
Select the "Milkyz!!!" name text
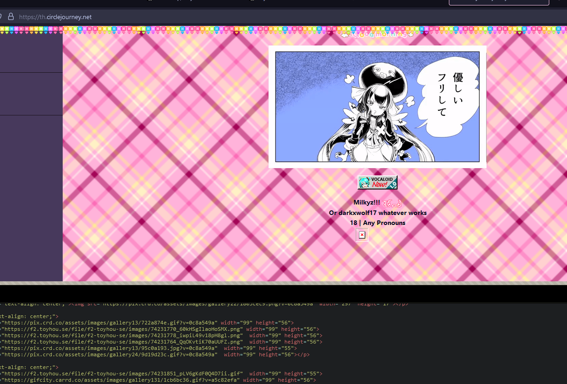(x=367, y=202)
